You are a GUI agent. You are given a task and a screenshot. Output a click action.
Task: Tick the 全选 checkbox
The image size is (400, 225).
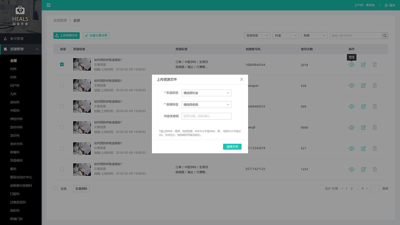(x=55, y=188)
